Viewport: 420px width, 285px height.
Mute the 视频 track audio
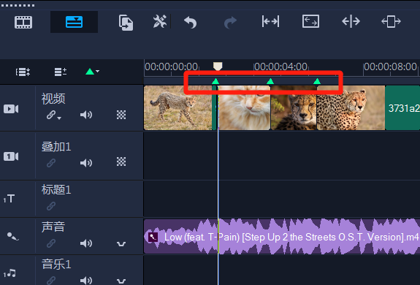point(86,115)
